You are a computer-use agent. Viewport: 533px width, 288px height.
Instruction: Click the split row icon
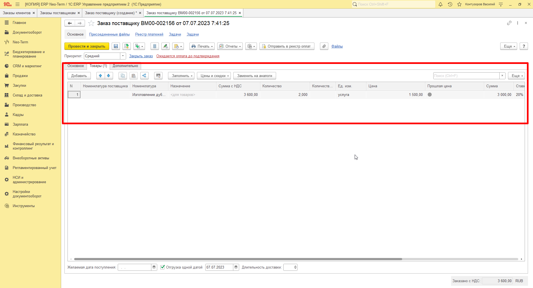(x=144, y=76)
